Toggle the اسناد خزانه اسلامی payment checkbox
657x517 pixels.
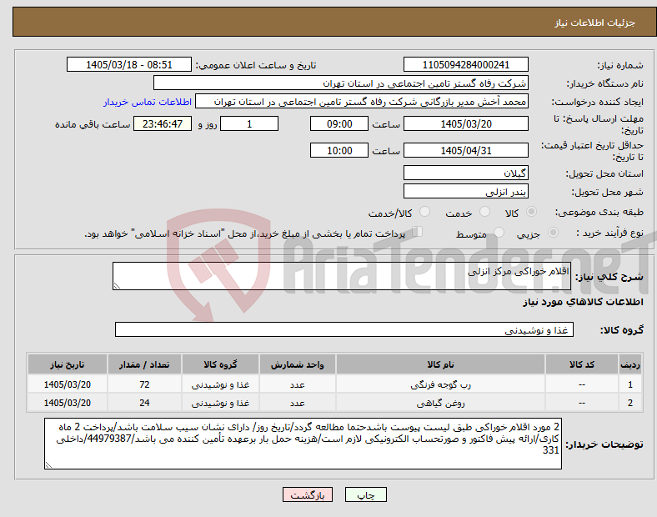(x=418, y=231)
